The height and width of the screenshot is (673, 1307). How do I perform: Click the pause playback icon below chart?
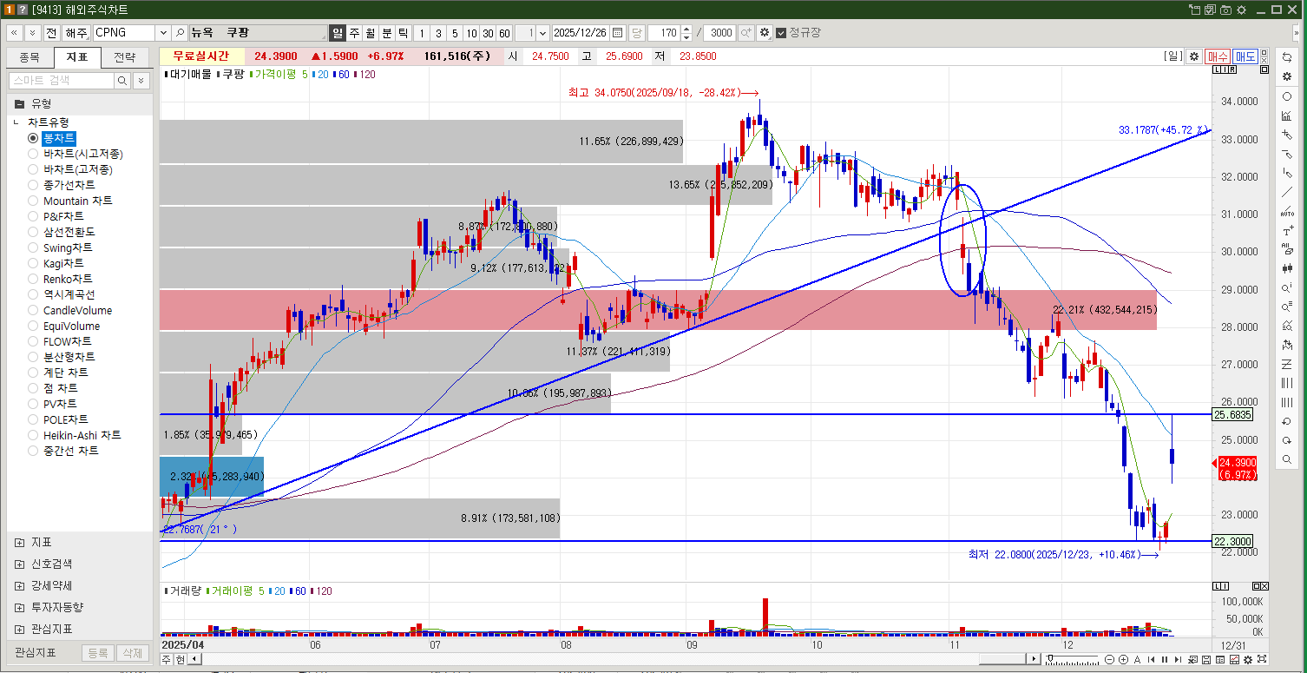[x=1165, y=660]
